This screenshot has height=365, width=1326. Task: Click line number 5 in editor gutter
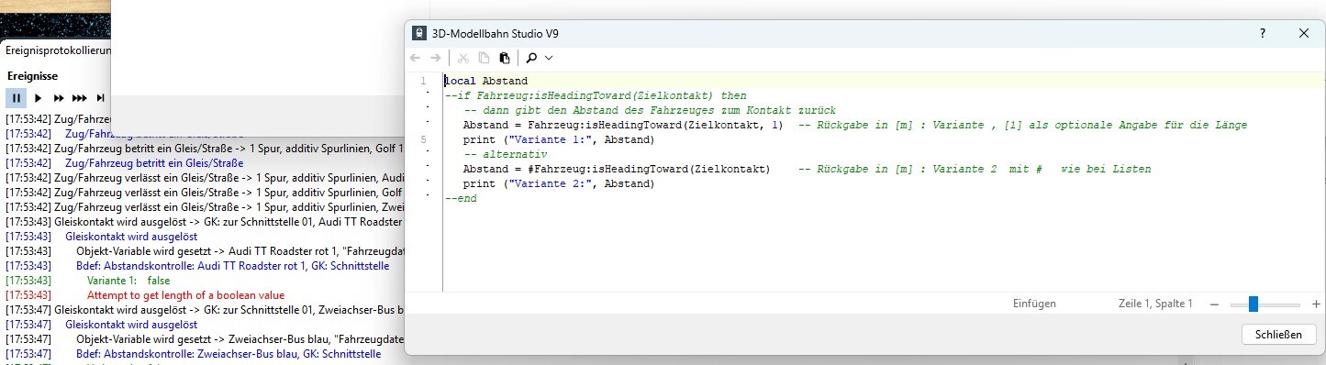click(423, 139)
